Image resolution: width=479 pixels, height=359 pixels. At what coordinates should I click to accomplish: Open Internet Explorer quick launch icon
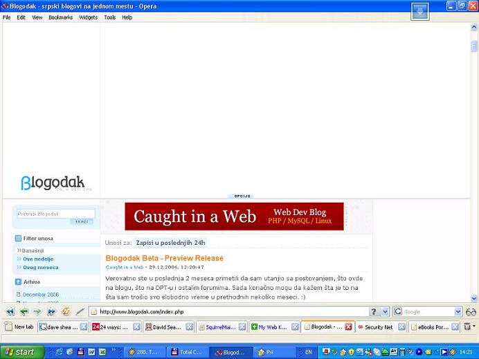[x=60, y=352]
